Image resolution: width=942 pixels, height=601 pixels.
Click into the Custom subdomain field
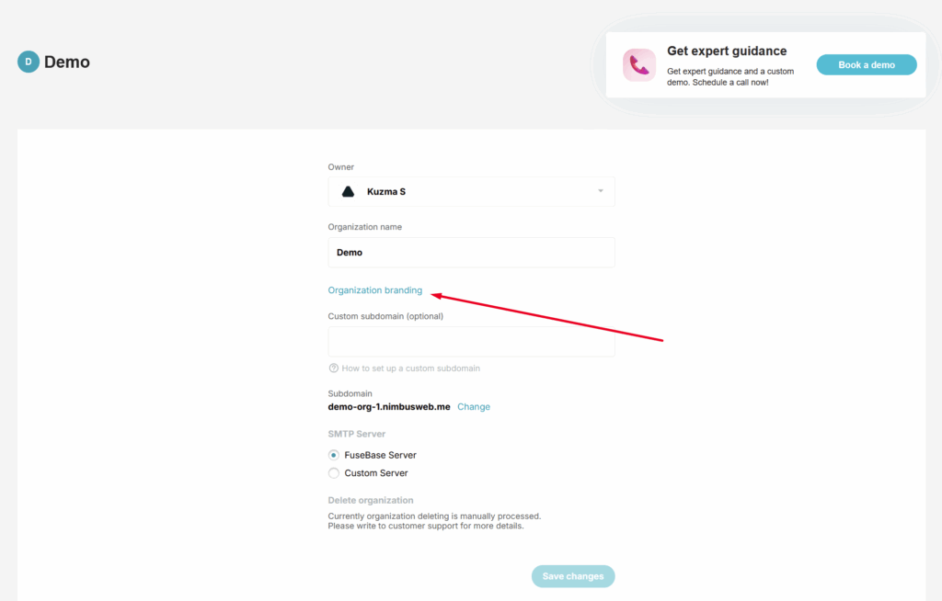tap(471, 342)
